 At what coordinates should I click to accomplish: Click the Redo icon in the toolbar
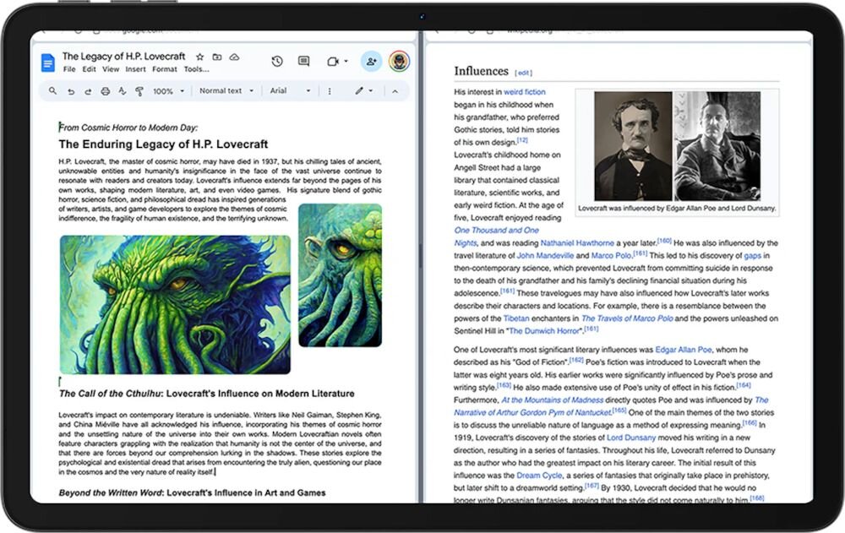88,90
